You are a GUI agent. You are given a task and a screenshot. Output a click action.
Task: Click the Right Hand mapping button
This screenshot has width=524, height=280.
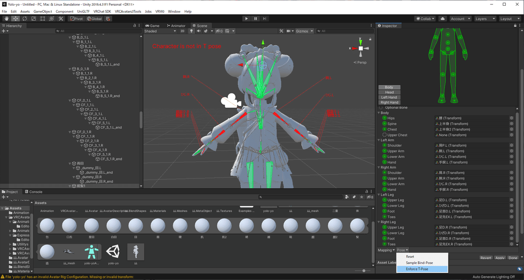click(x=389, y=102)
